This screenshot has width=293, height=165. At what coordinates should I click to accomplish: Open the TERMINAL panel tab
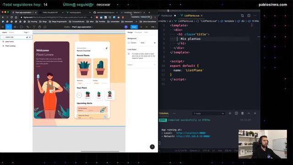[164, 113]
